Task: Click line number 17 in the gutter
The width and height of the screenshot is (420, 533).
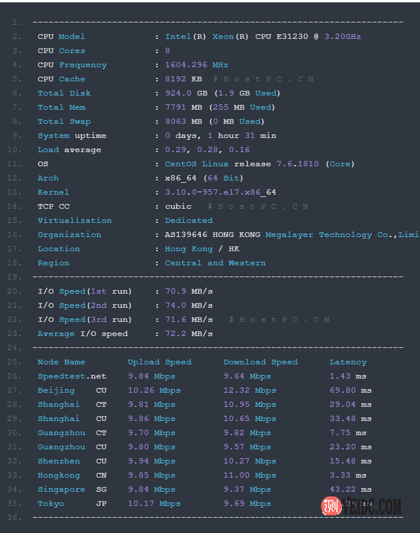Action: tap(16, 249)
